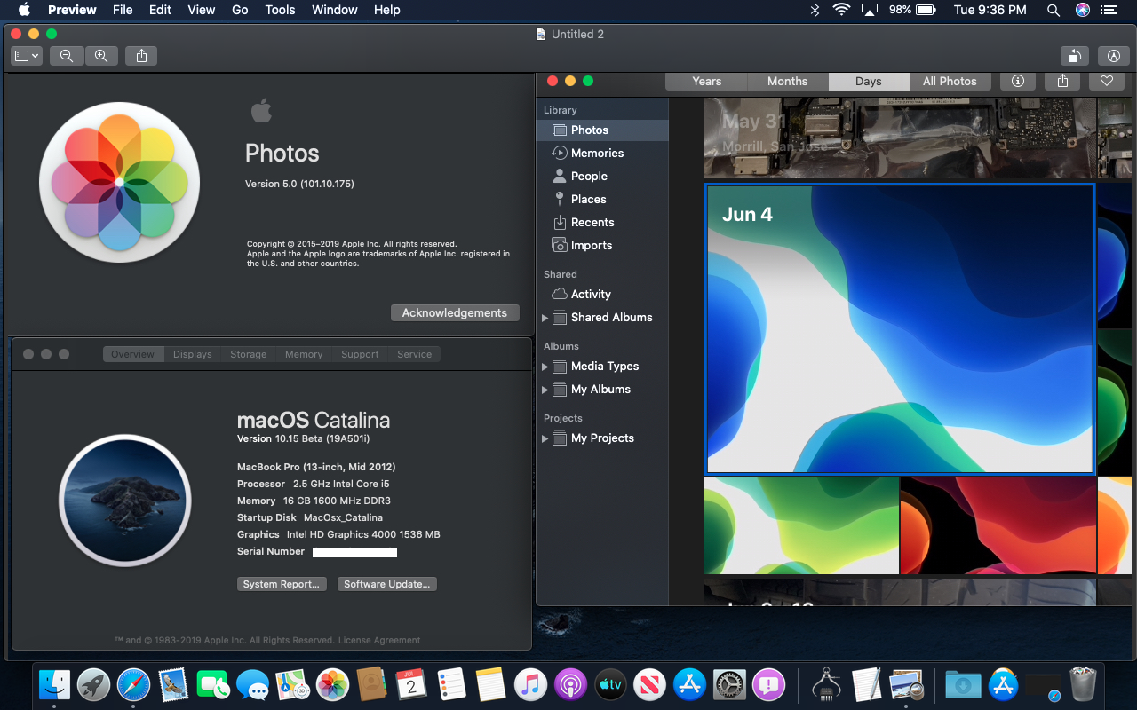
Task: Open the Tools menu
Action: click(280, 10)
